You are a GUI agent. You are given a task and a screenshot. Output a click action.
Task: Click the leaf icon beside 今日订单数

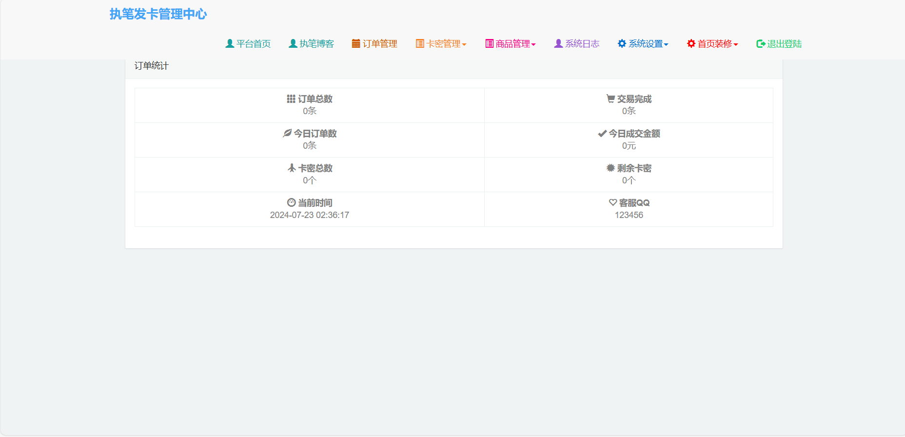(287, 133)
